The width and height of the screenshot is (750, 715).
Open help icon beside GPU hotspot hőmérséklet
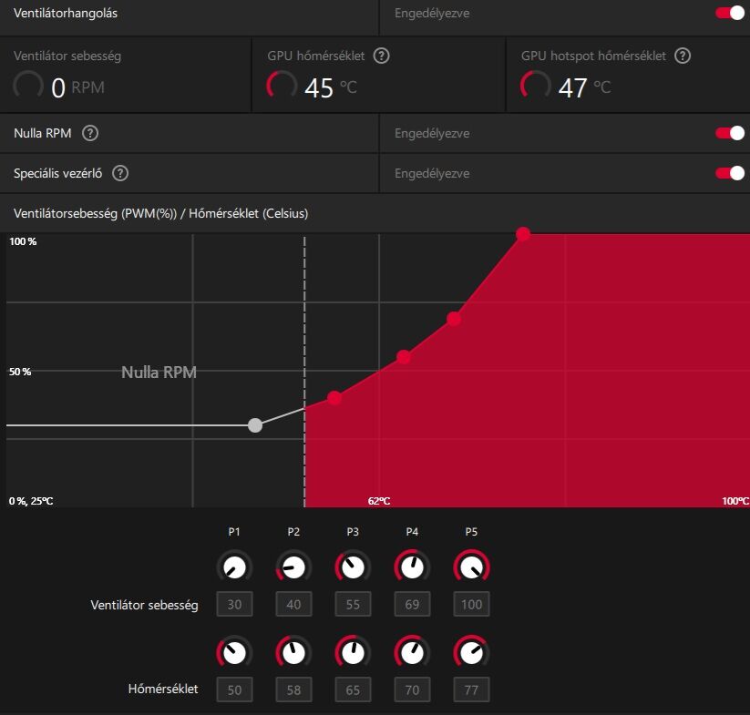click(683, 56)
